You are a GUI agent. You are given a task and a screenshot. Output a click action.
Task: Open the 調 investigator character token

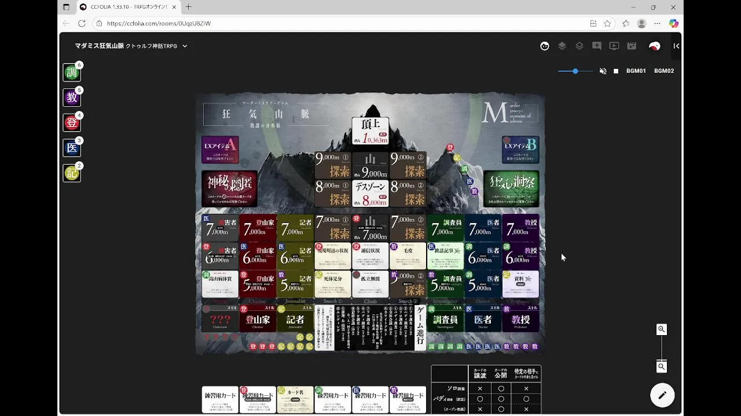72,73
